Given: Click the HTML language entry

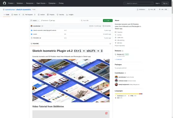Looking at the screenshot, I should pyautogui.click(x=132, y=96).
